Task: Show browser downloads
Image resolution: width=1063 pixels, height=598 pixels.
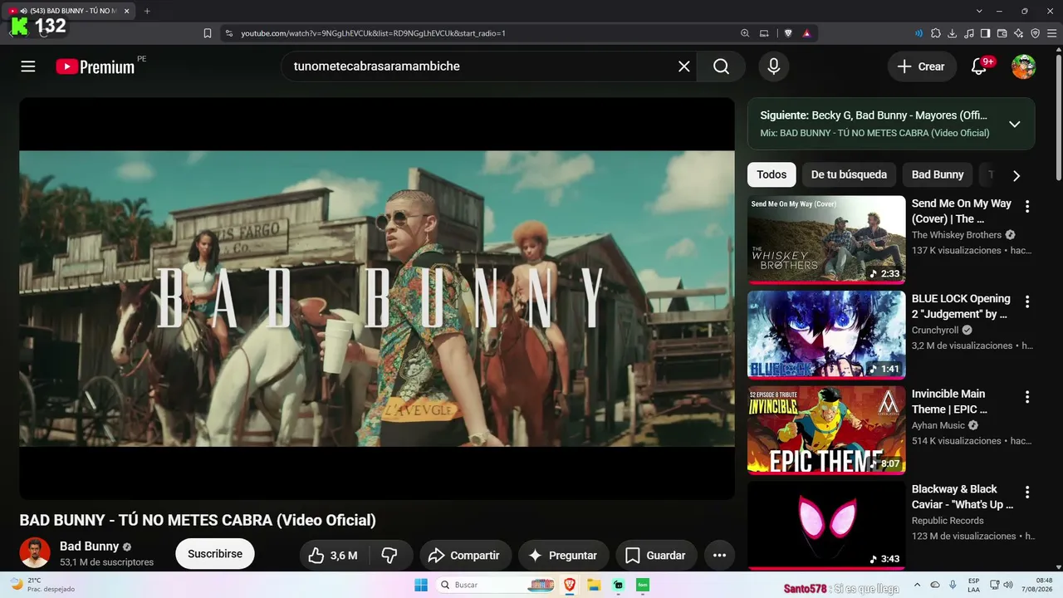Action: pos(953,33)
